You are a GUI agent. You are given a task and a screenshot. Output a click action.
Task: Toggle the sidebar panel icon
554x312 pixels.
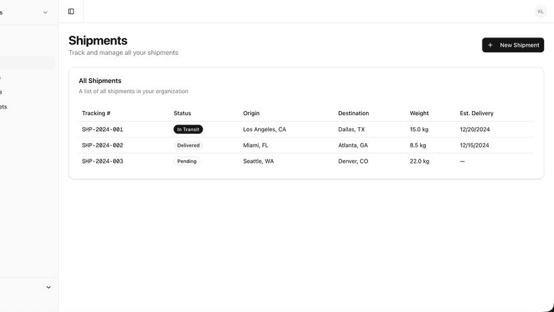(x=71, y=11)
